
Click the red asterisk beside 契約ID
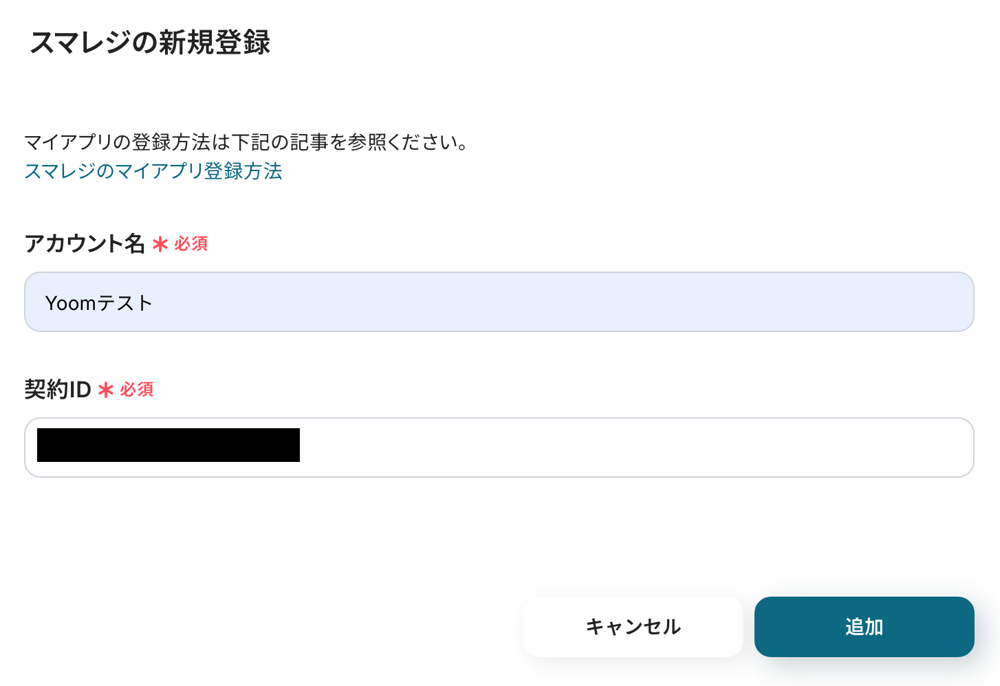(105, 390)
